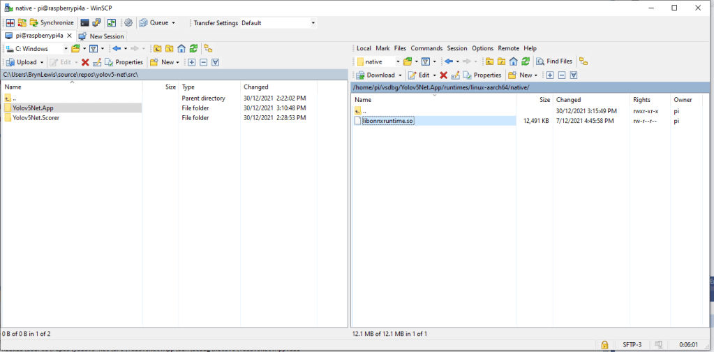Select the libonnxruntime.so file
Image resolution: width=714 pixels, height=352 pixels.
point(387,121)
